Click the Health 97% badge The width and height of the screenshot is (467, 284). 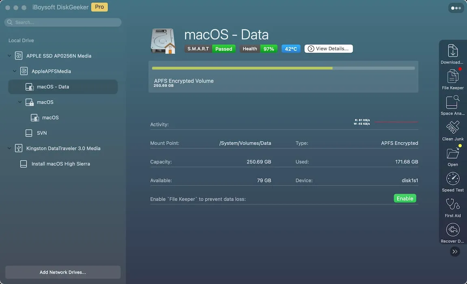(259, 49)
